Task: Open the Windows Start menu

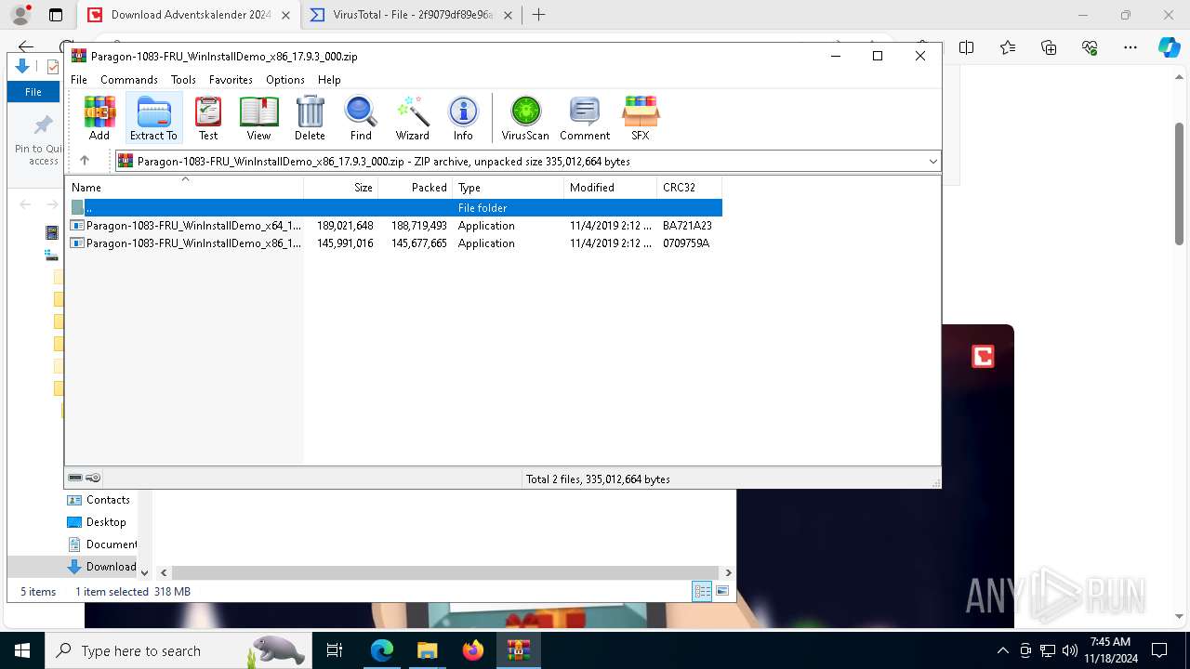Action: [22, 650]
